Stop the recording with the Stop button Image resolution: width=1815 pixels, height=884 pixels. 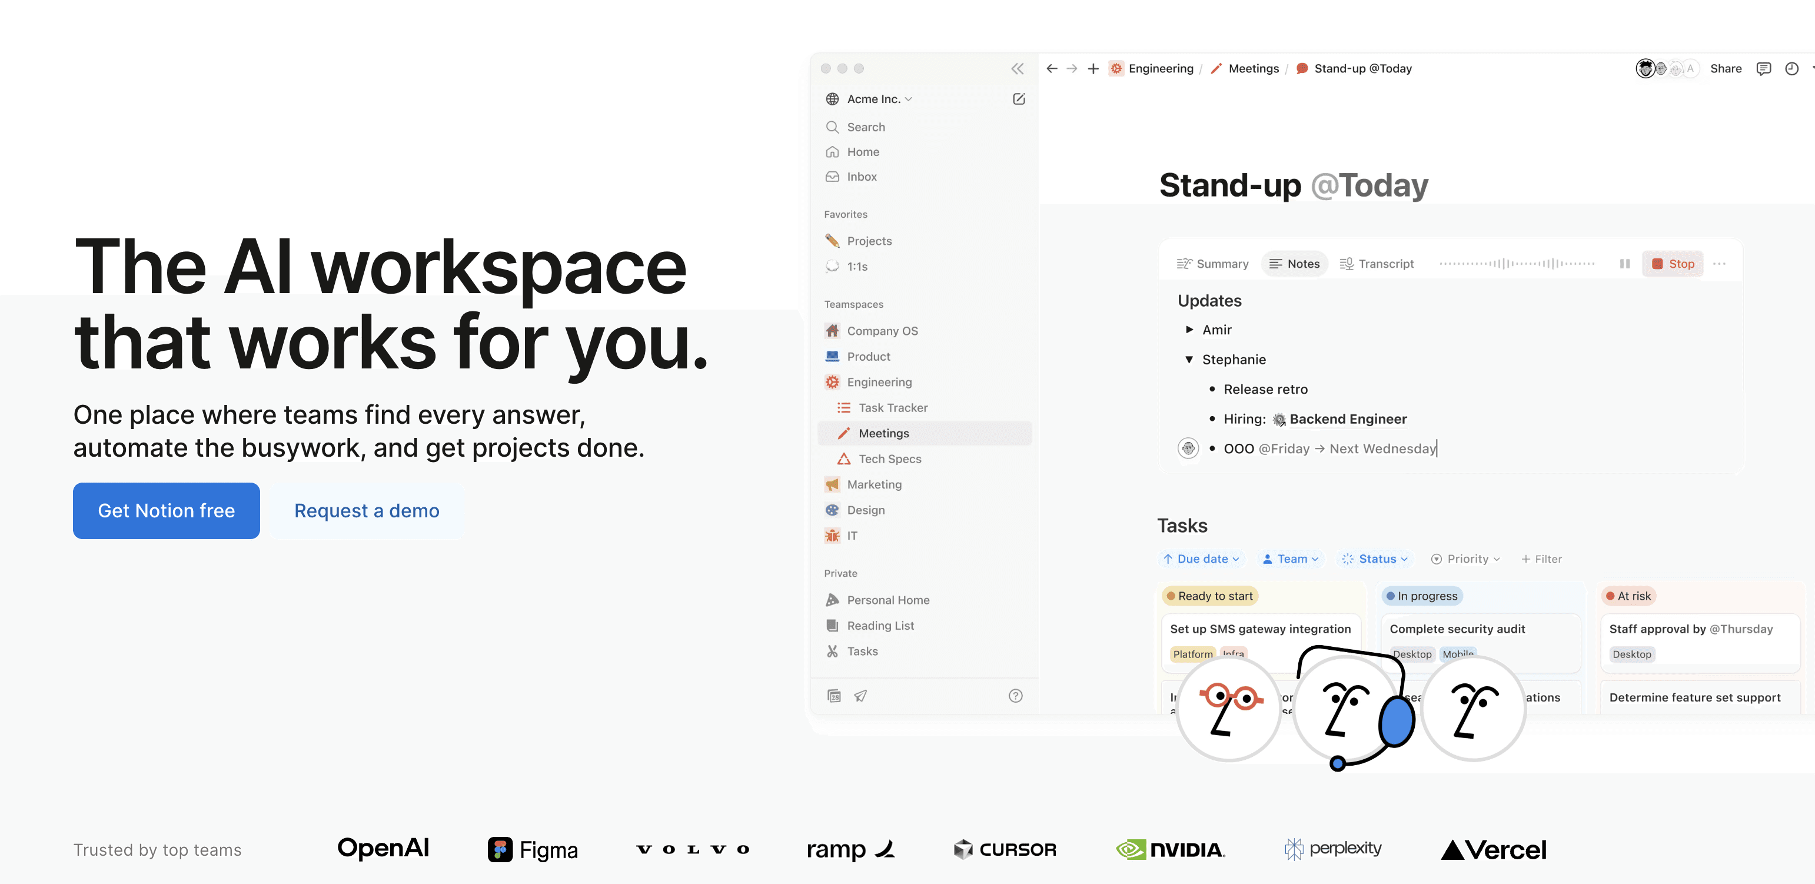tap(1673, 264)
